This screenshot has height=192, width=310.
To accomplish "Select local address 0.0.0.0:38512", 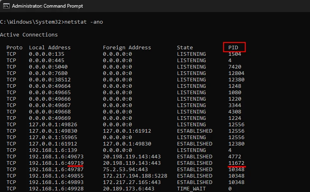I will 50,80.
